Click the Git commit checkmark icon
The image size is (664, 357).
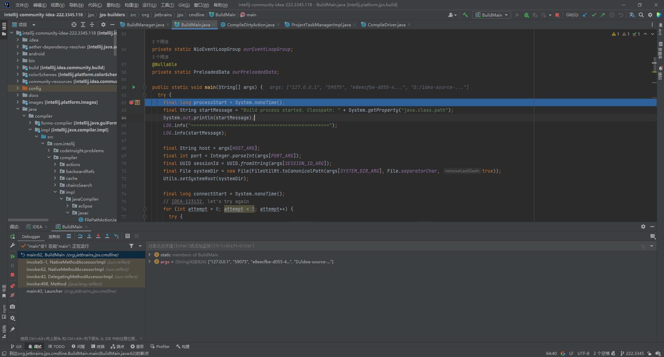point(593,15)
